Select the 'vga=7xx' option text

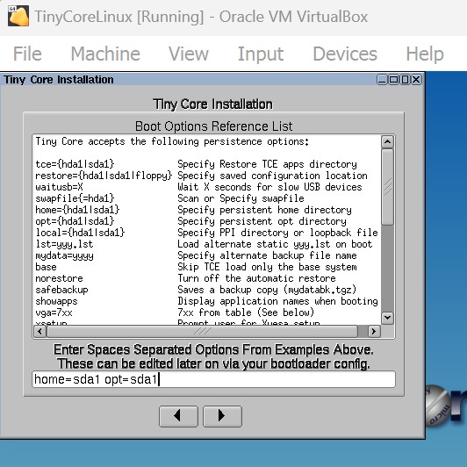tap(54, 313)
